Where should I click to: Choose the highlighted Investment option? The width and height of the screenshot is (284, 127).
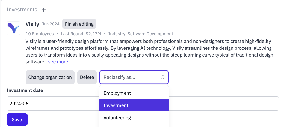[134, 105]
